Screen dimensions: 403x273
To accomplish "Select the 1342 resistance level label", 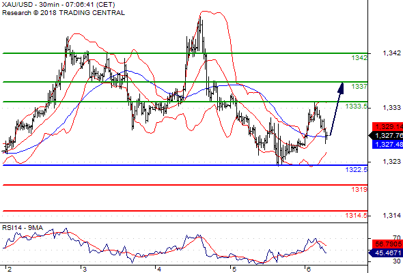I will click(x=359, y=58).
